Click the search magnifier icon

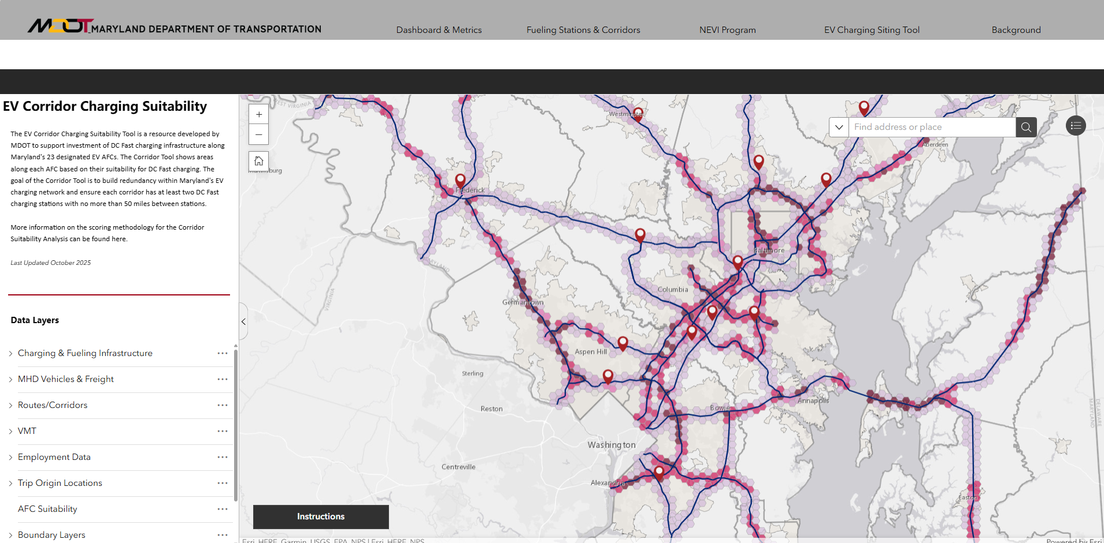(x=1026, y=127)
